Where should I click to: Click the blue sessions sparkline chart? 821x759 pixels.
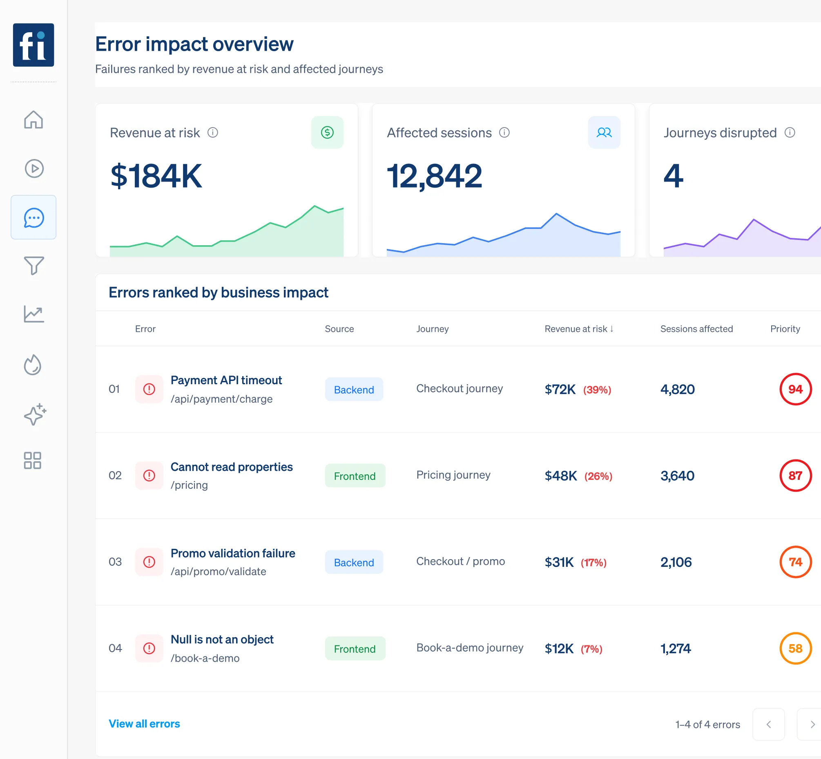[503, 235]
